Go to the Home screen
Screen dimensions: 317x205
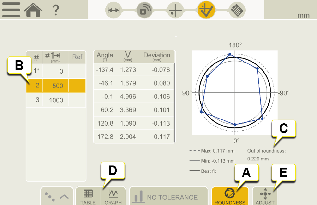click(x=33, y=10)
